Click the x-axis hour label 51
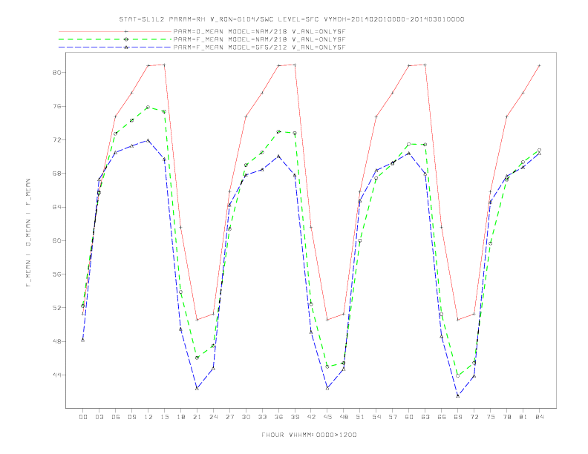 coord(360,417)
